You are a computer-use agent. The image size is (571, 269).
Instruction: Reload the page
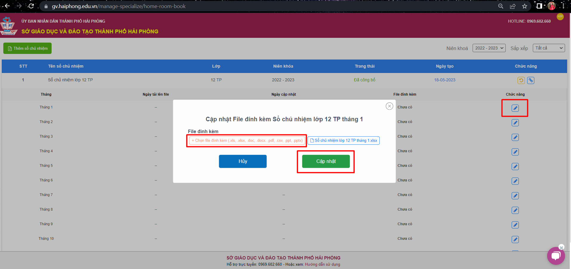[x=31, y=6]
